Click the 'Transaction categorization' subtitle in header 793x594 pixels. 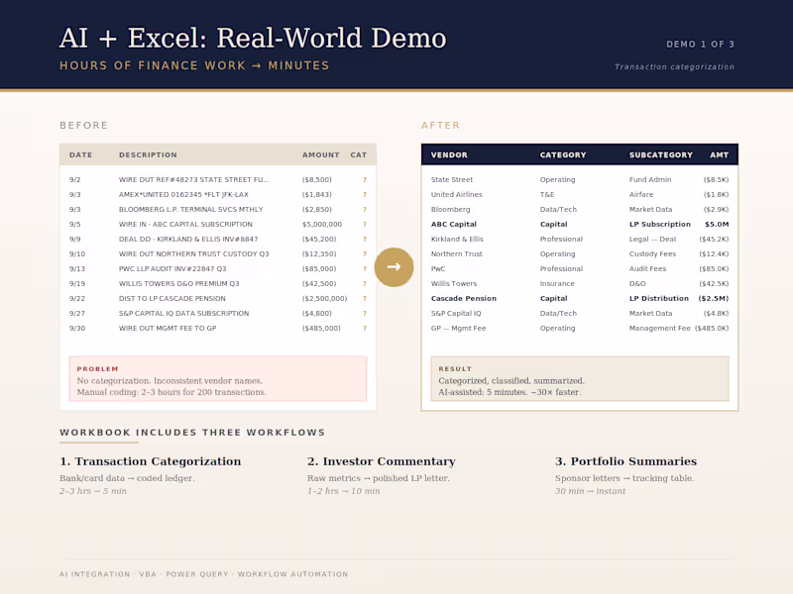click(x=674, y=66)
